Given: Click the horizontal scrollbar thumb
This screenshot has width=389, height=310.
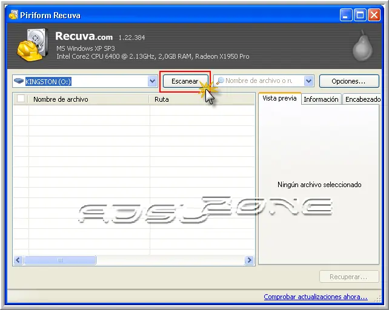Looking at the screenshot, I should (x=60, y=260).
